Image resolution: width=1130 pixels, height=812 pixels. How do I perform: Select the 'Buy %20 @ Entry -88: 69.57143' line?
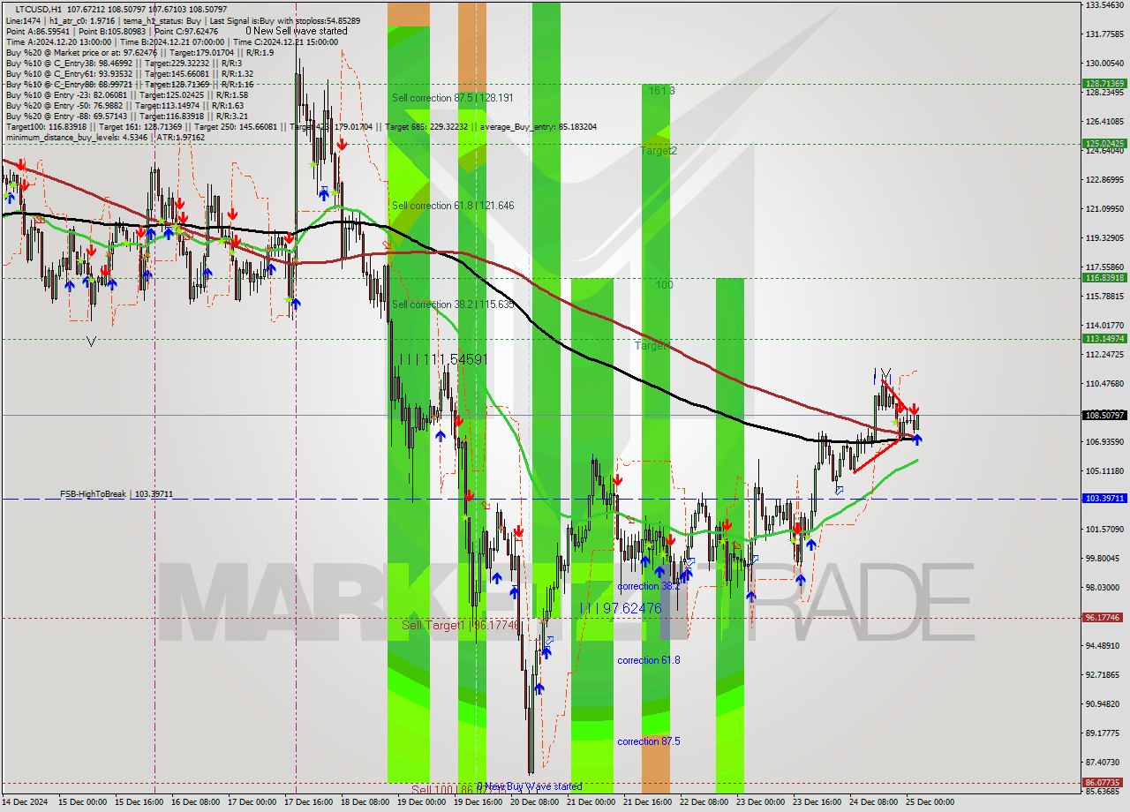click(126, 116)
